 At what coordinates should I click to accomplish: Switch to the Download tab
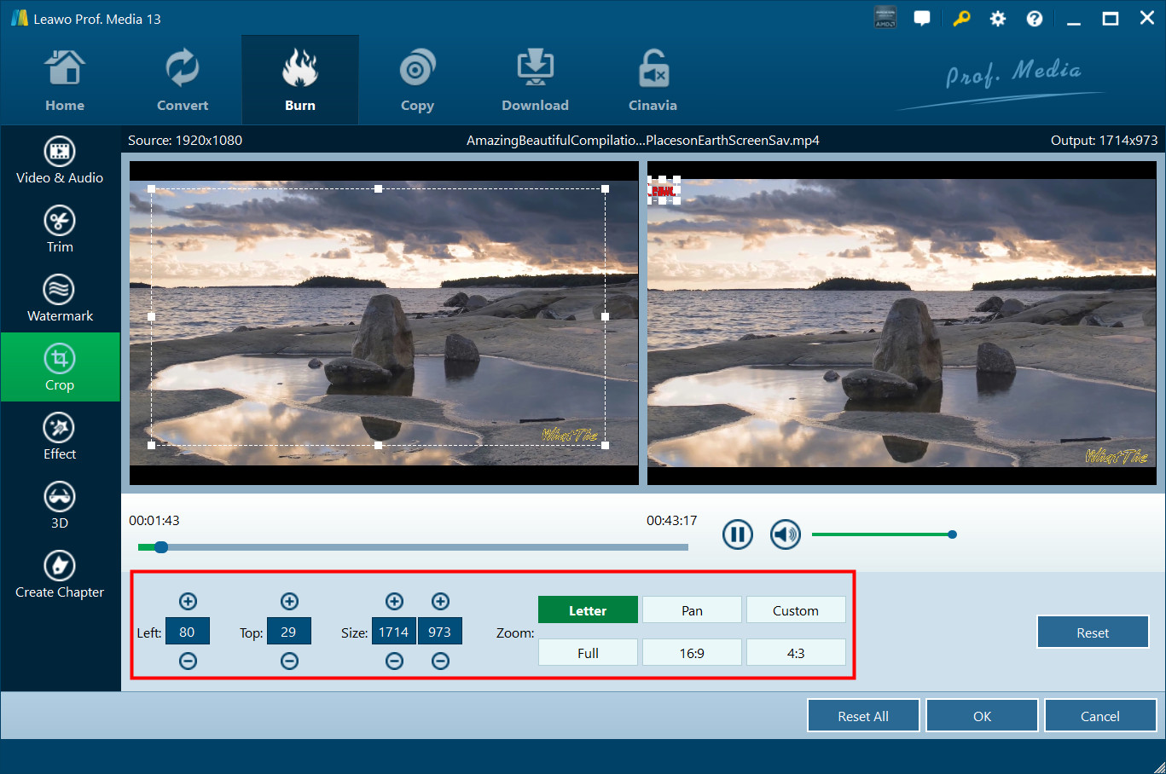coord(535,82)
